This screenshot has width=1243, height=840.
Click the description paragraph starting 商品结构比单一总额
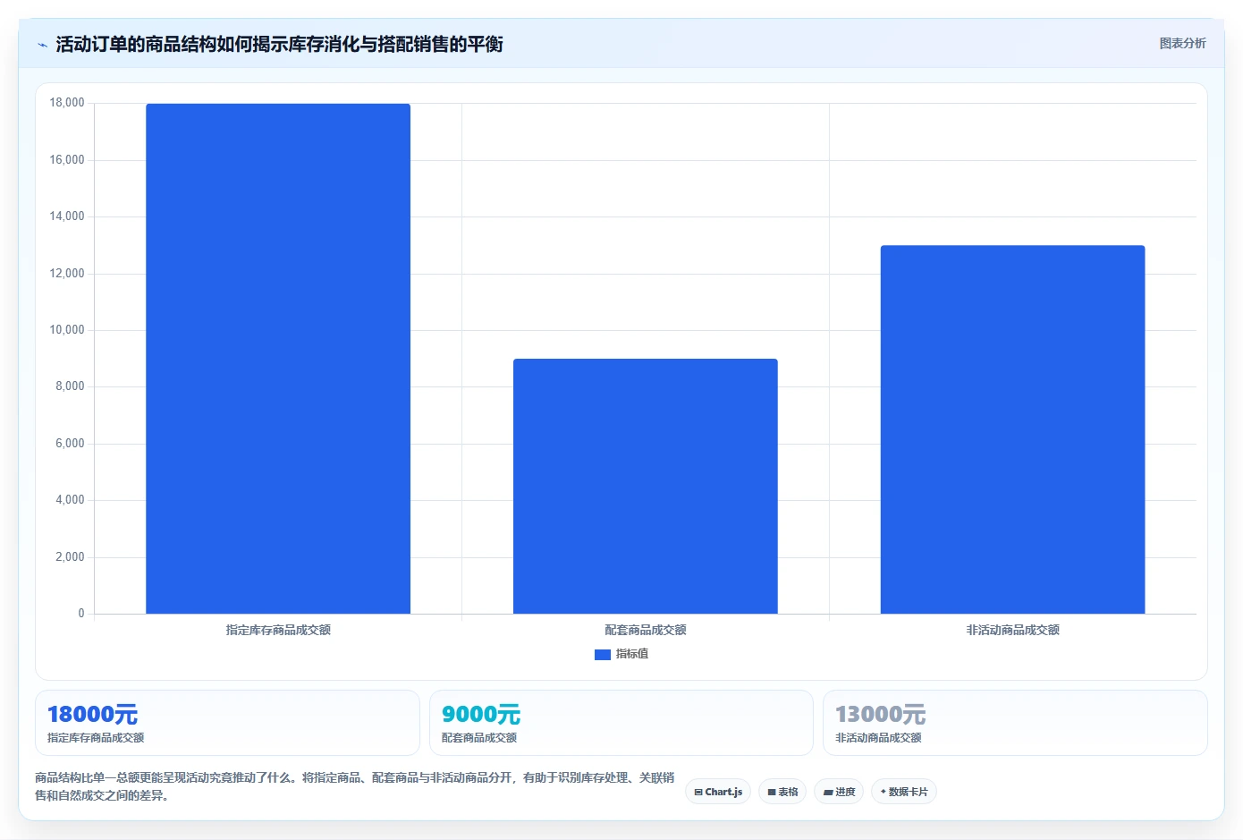354,786
